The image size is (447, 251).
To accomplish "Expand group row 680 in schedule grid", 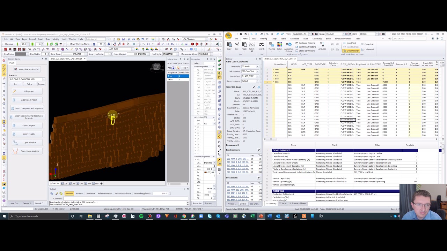I will pyautogui.click(x=273, y=69).
